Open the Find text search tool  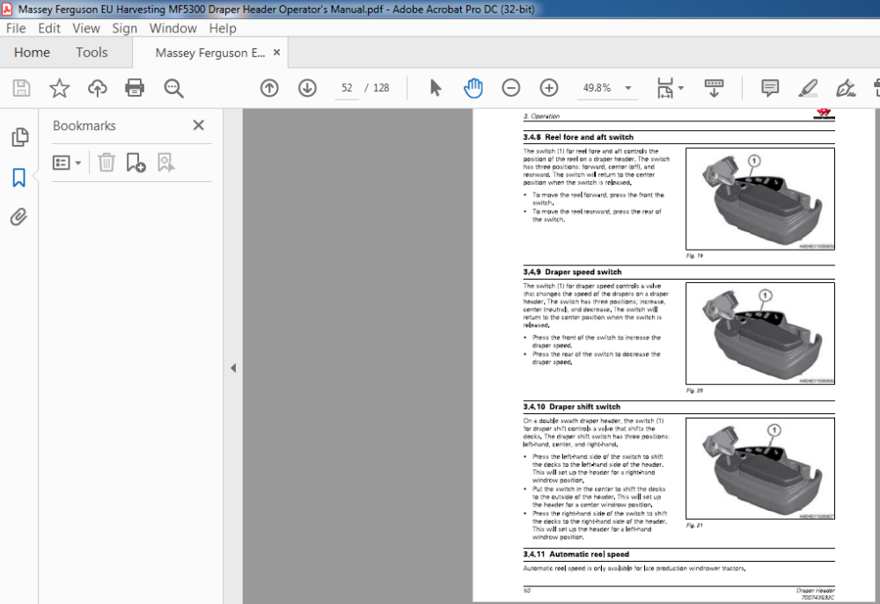(173, 88)
